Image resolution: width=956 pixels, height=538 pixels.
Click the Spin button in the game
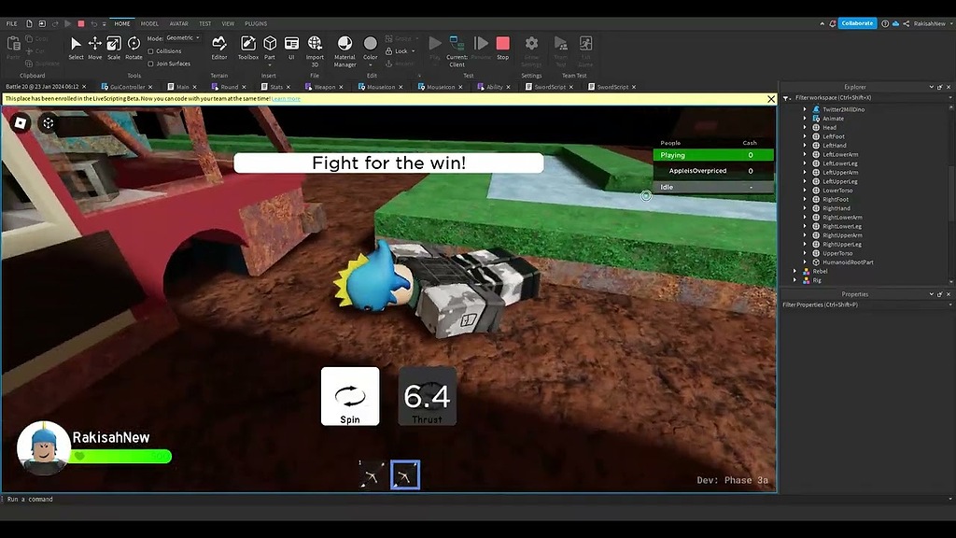click(350, 395)
